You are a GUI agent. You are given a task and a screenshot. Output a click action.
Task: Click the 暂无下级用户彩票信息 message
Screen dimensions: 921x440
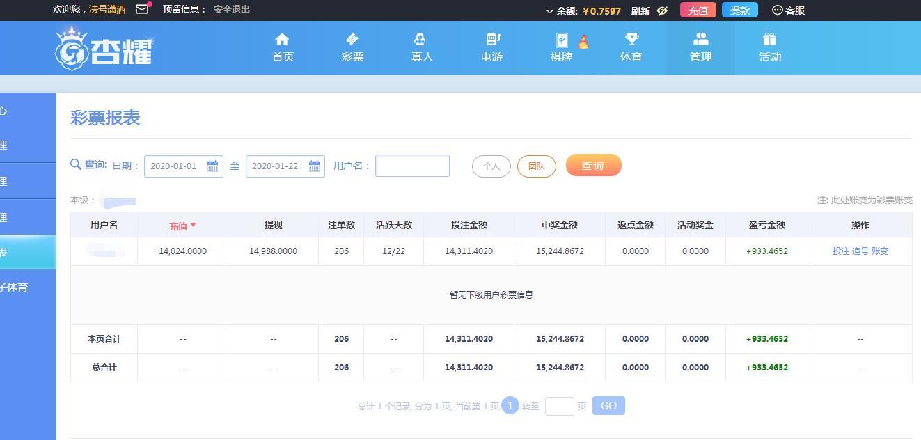[491, 295]
